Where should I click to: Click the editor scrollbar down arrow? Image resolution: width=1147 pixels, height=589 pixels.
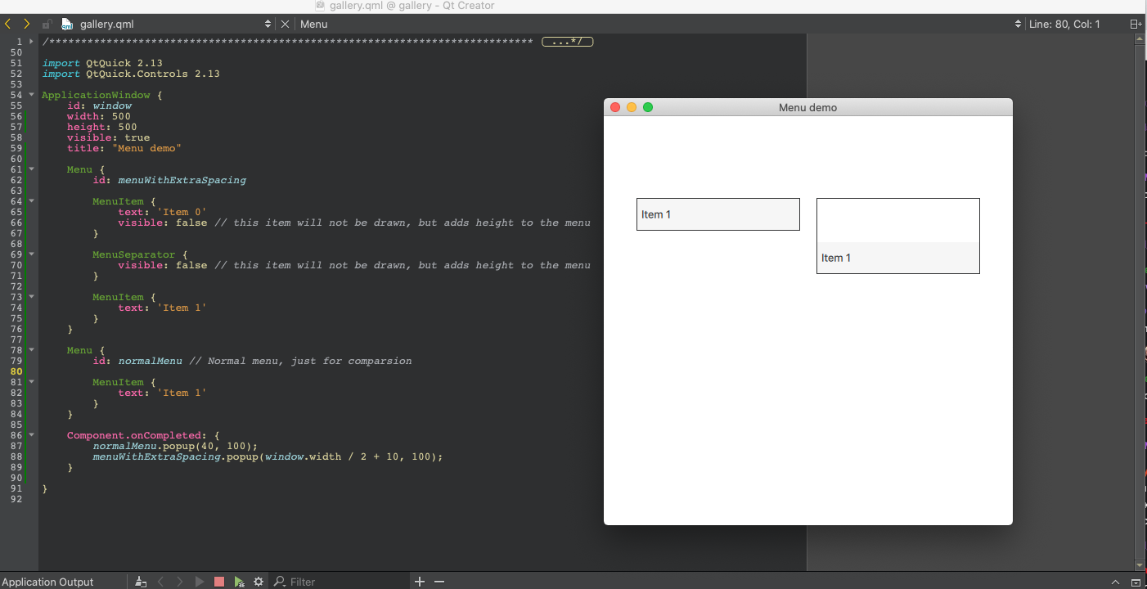coord(1140,565)
